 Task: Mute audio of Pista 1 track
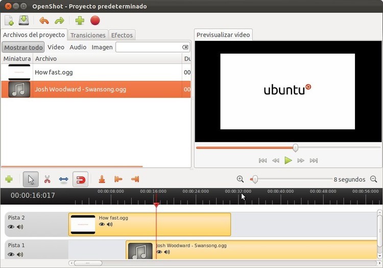pos(20,254)
